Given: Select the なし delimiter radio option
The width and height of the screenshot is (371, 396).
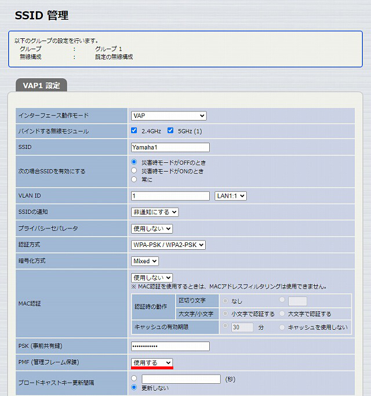Looking at the screenshot, I should (x=225, y=300).
